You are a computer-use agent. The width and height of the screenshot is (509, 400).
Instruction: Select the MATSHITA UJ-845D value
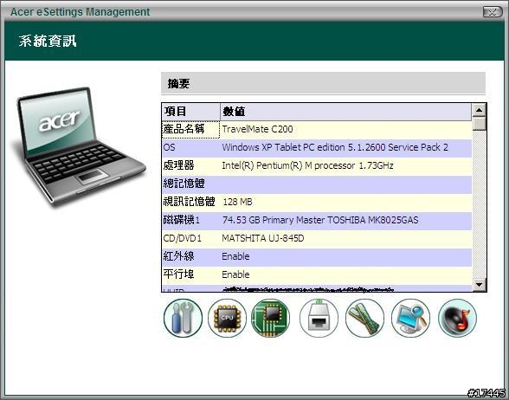pos(263,238)
